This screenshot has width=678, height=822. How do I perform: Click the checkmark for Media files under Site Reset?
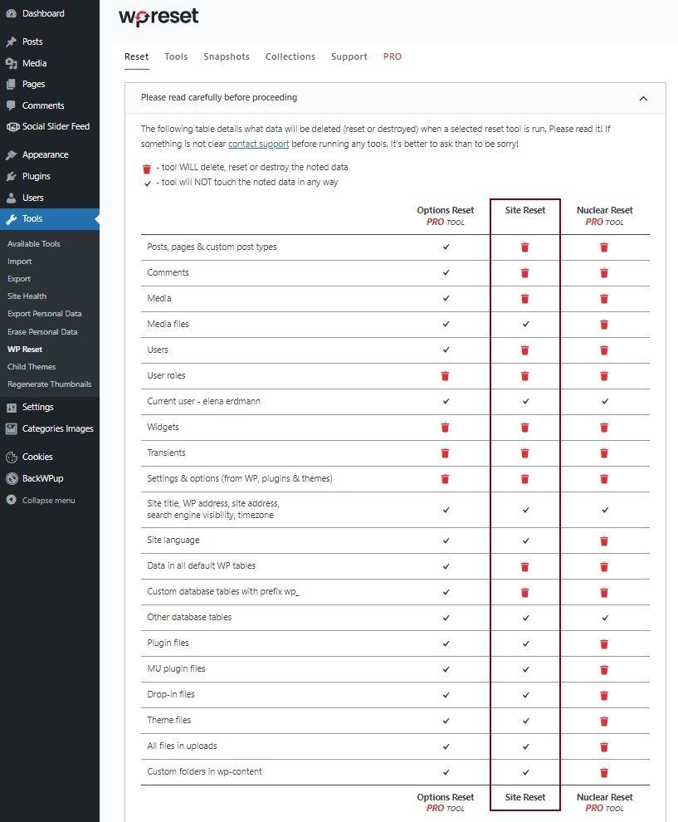tap(524, 324)
